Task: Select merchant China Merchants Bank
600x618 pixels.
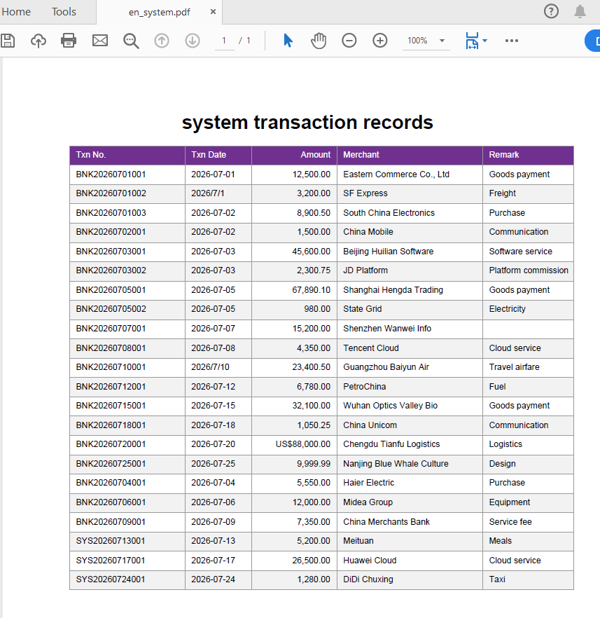Action: (386, 522)
